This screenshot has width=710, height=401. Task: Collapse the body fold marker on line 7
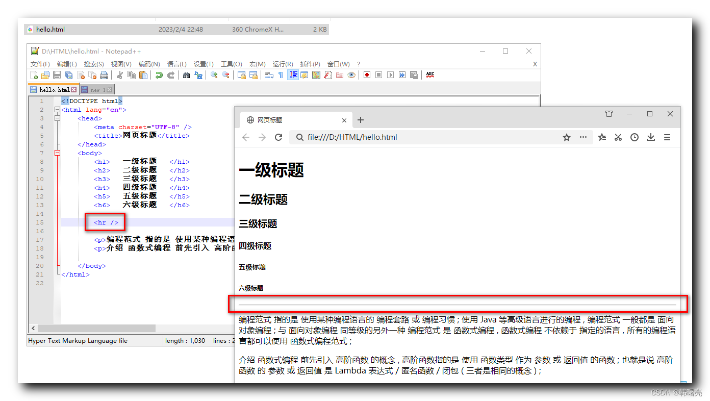click(57, 153)
